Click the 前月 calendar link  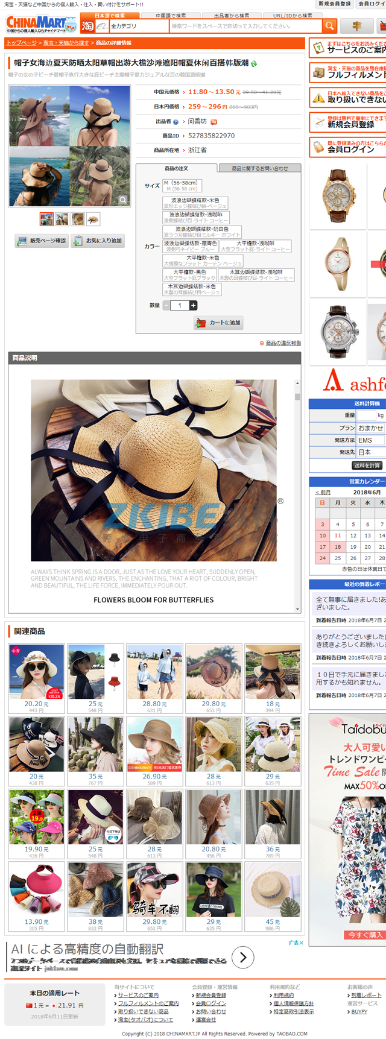[x=323, y=492]
